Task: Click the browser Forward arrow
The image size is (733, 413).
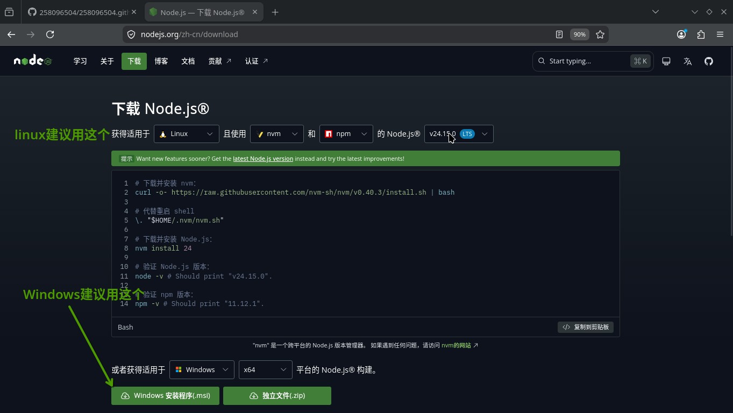Action: [31, 34]
